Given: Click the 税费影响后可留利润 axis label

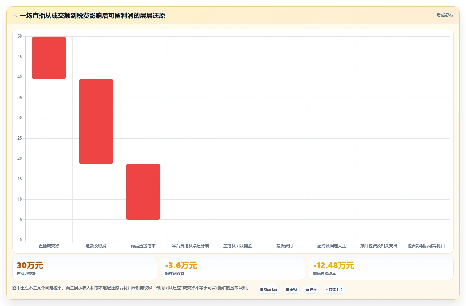Looking at the screenshot, I should (x=426, y=246).
